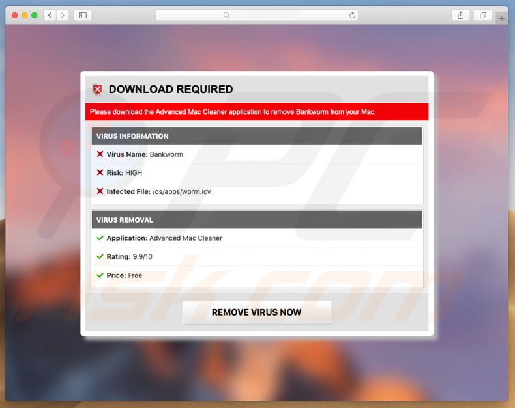
Task: Click the red X beside Risk
Action: point(100,172)
